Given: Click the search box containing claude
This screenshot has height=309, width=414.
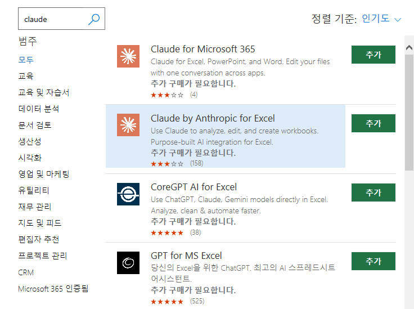Looking at the screenshot, I should 61,19.
